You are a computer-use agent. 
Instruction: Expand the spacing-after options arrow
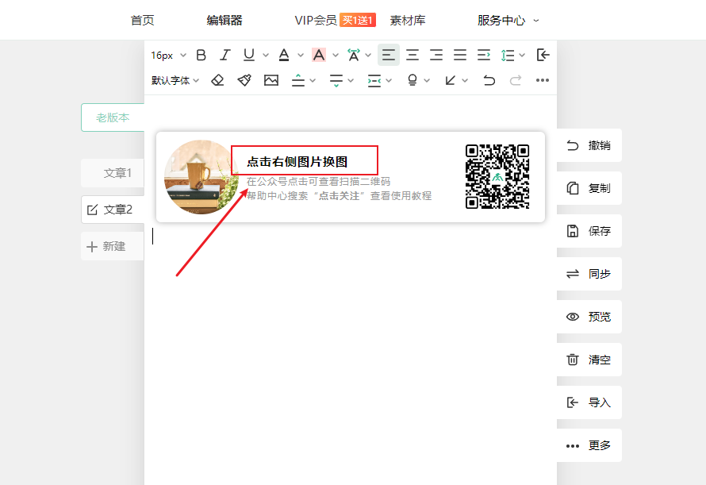tap(351, 80)
